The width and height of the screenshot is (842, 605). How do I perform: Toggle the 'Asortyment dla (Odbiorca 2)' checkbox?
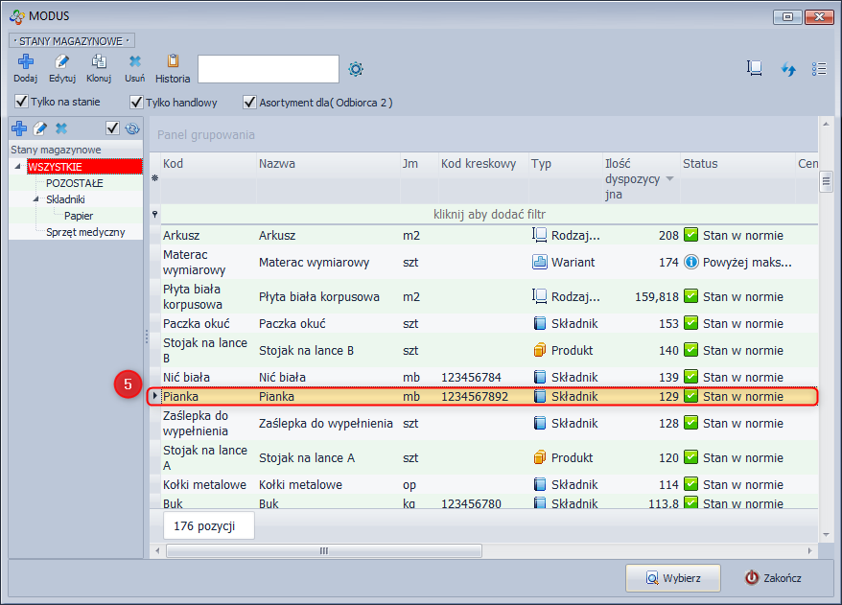pyautogui.click(x=250, y=102)
